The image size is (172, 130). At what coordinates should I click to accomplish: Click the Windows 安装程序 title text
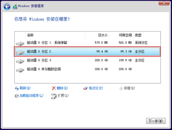31,6
